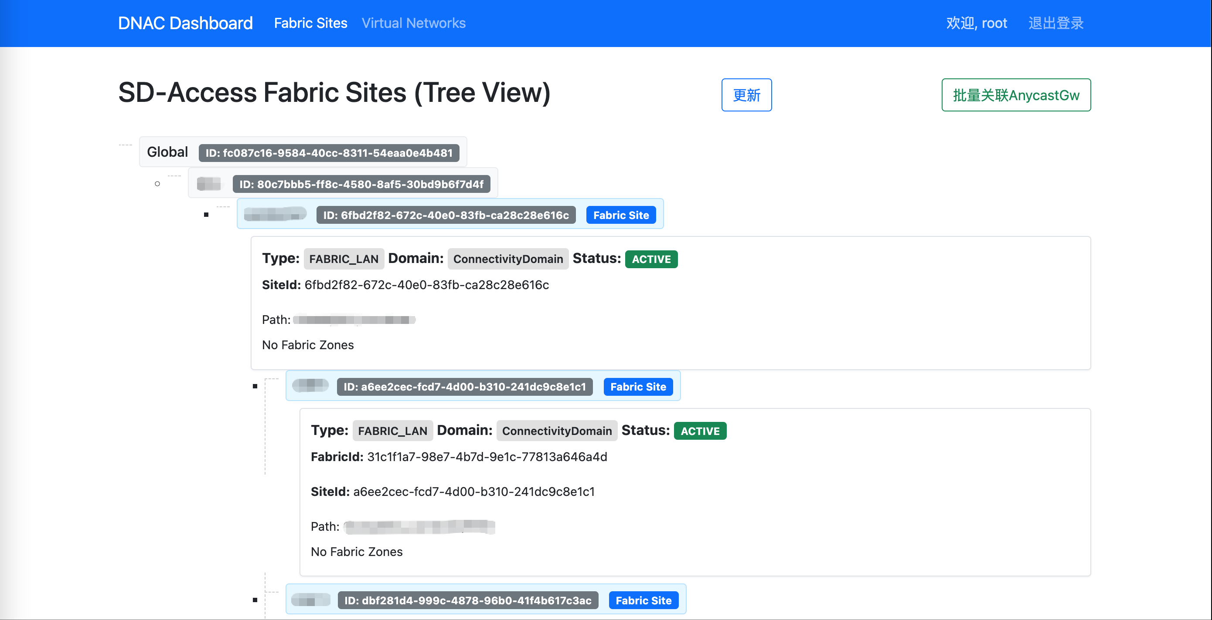Click the ConnectivityDomain badge in the 6fbd2f82 card
This screenshot has width=1212, height=620.
click(x=508, y=259)
